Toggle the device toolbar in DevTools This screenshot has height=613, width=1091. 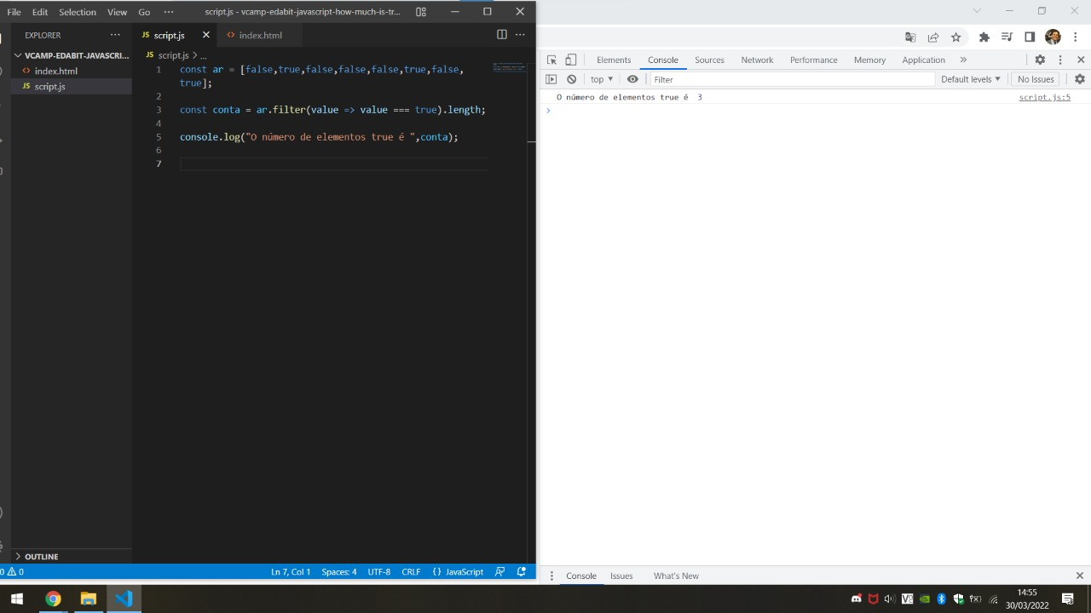click(x=571, y=60)
